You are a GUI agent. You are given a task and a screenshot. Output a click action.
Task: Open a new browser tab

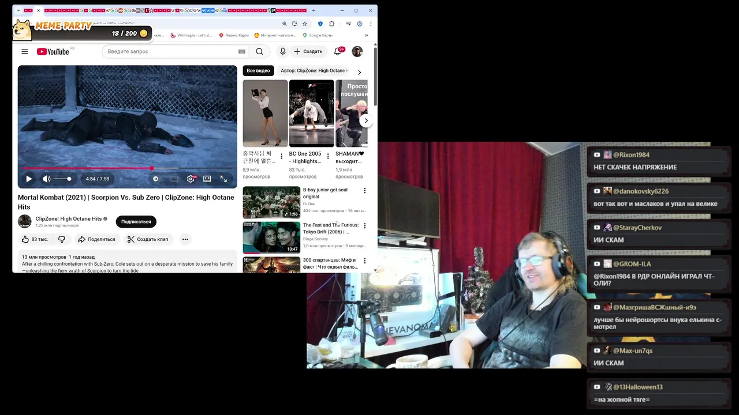coord(313,10)
